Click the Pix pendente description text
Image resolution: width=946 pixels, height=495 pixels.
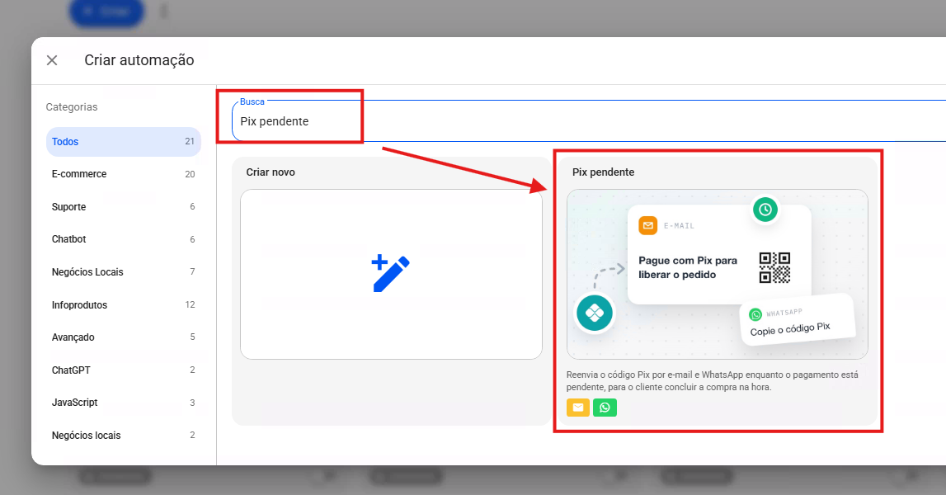[712, 381]
